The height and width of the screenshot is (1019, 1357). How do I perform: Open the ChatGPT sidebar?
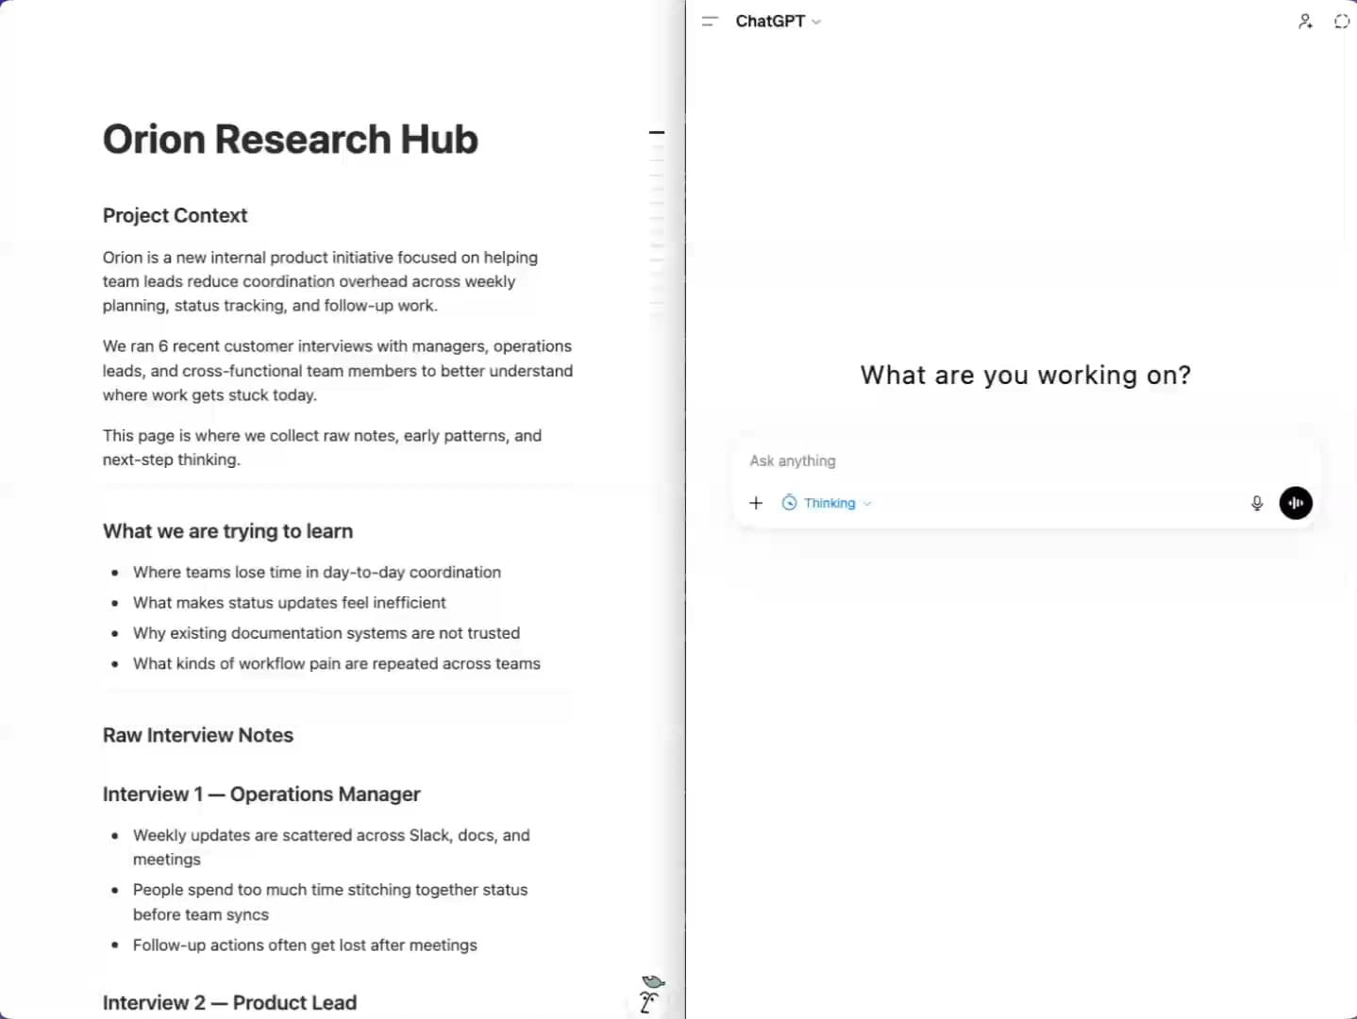[x=710, y=21]
